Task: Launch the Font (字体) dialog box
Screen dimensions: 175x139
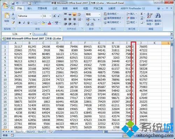Action: tap(60, 29)
